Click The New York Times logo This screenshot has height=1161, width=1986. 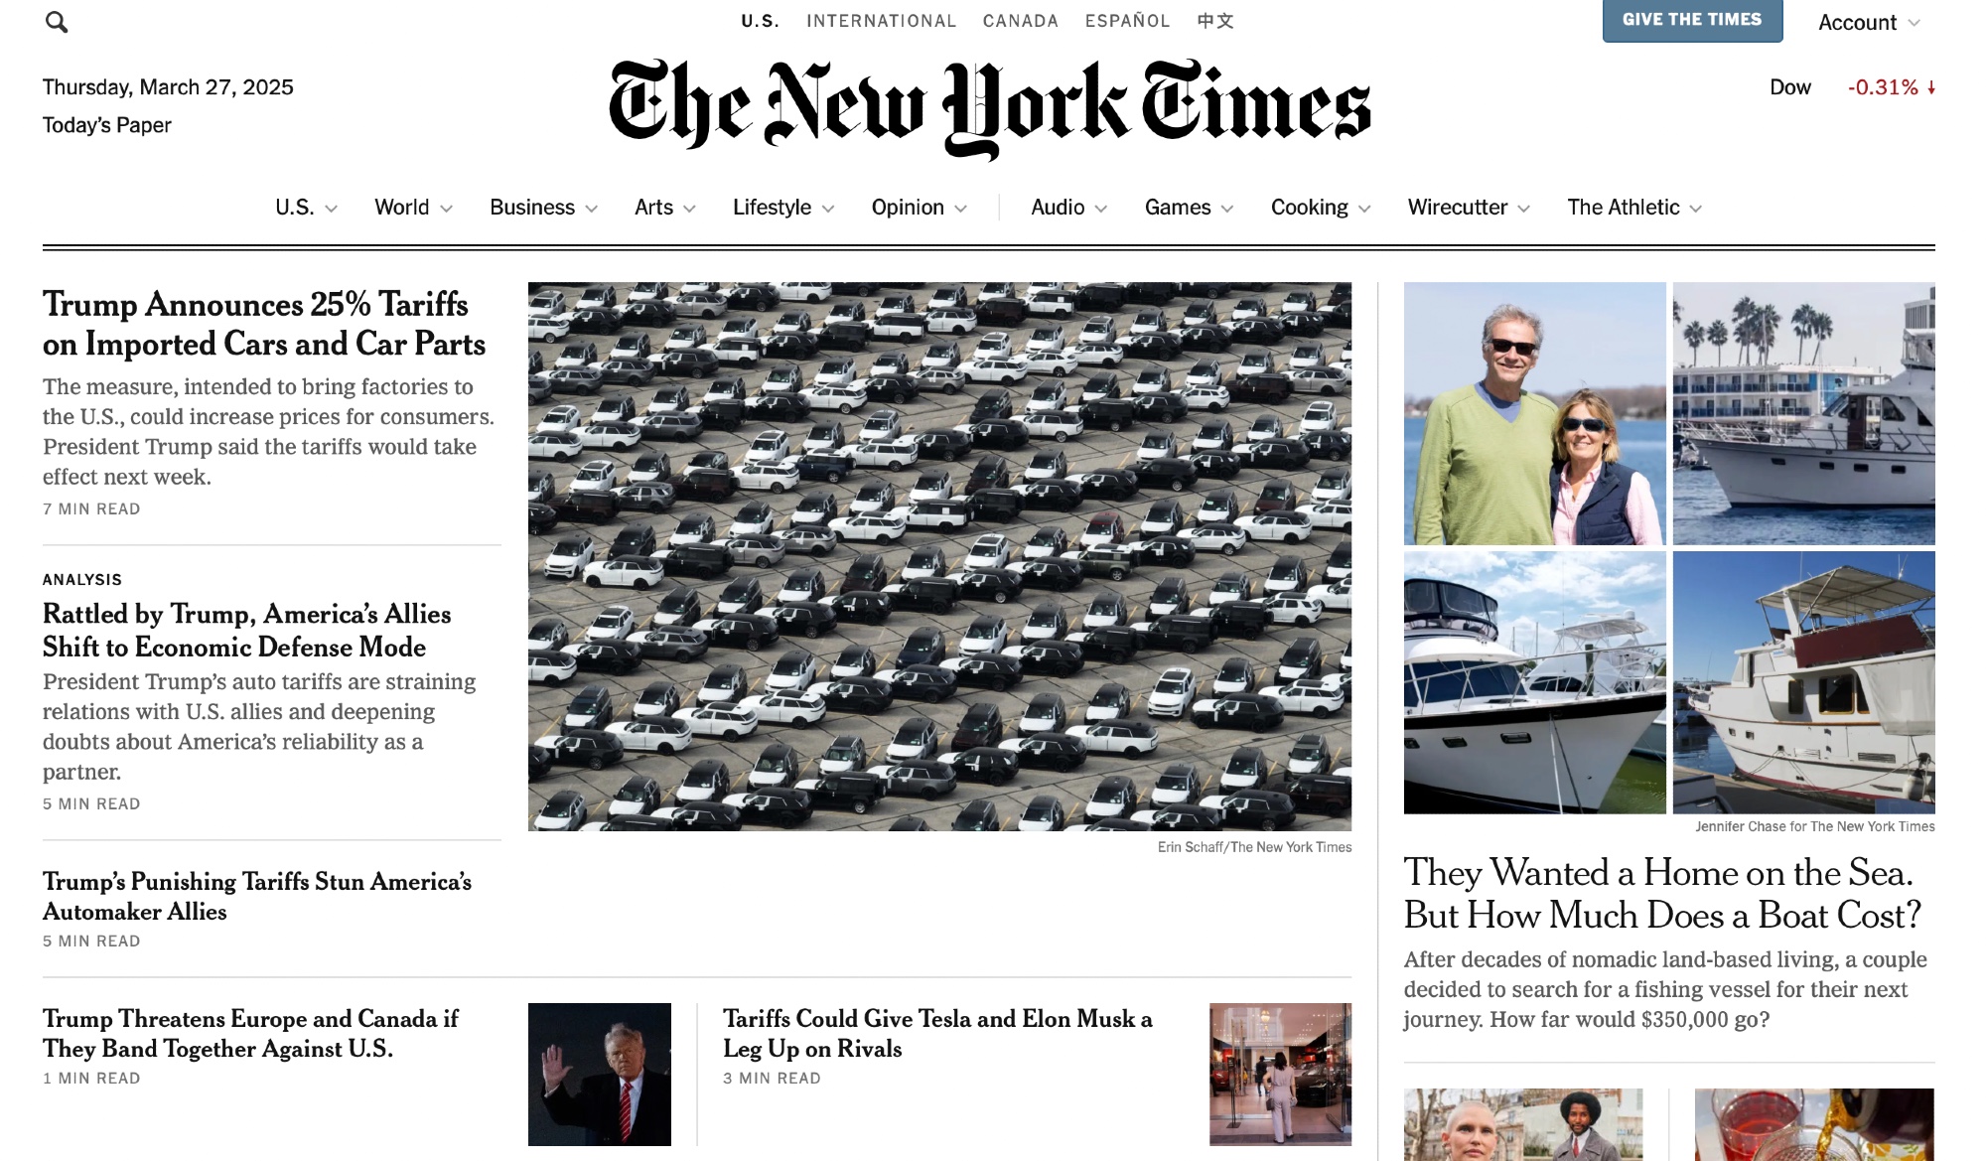pyautogui.click(x=989, y=108)
